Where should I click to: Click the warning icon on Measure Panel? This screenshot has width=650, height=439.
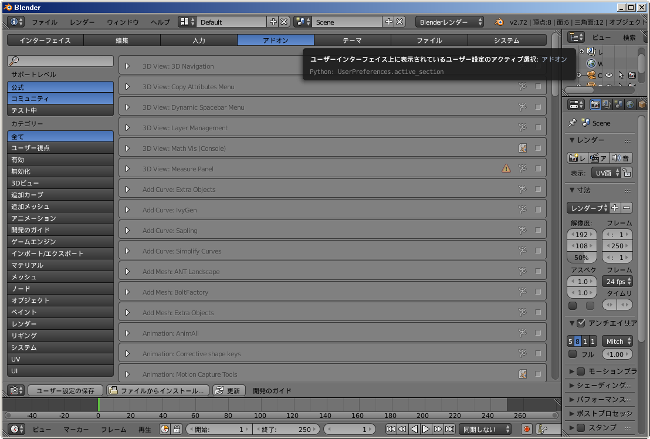click(x=506, y=168)
